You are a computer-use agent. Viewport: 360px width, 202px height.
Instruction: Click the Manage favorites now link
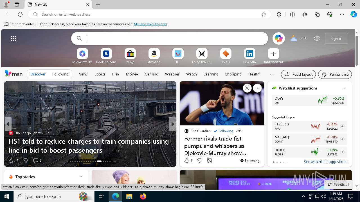coord(150,24)
